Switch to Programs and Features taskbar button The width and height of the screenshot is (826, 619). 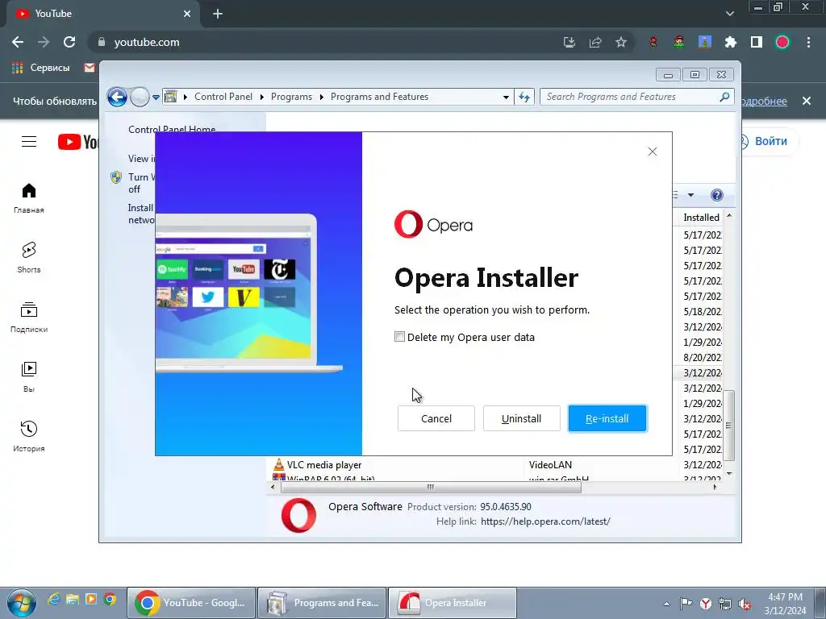(x=322, y=603)
